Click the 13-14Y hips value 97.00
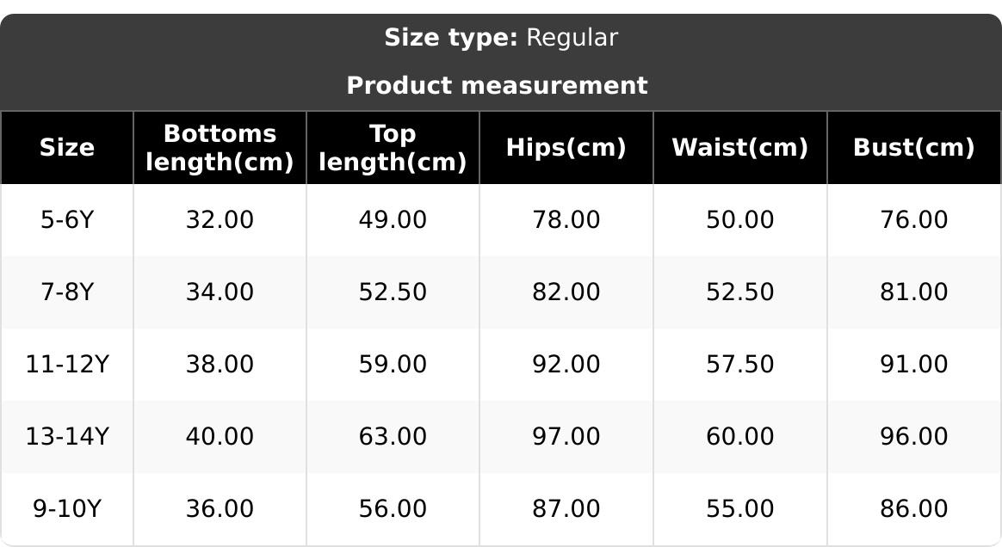The height and width of the screenshot is (547, 1002). [x=566, y=437]
